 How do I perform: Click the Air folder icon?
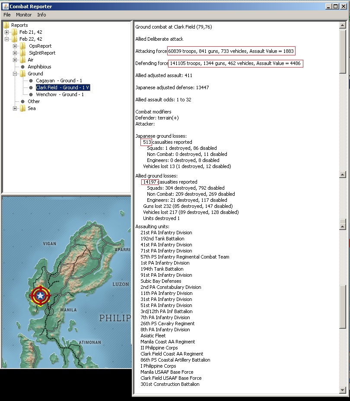(x=23, y=60)
